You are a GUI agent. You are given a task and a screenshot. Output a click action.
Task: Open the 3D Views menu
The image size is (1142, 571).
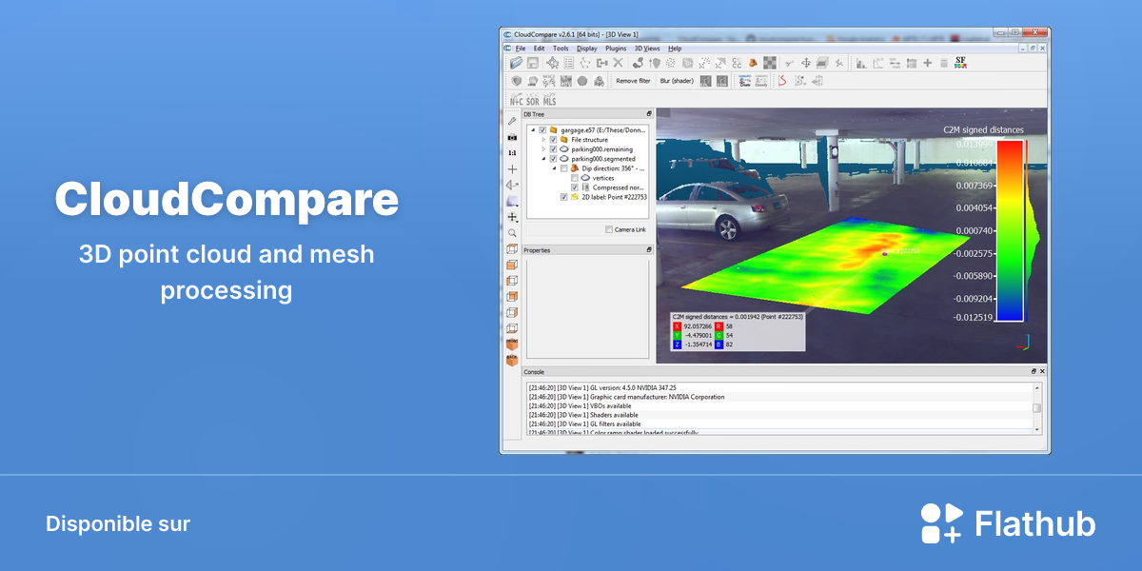point(647,48)
